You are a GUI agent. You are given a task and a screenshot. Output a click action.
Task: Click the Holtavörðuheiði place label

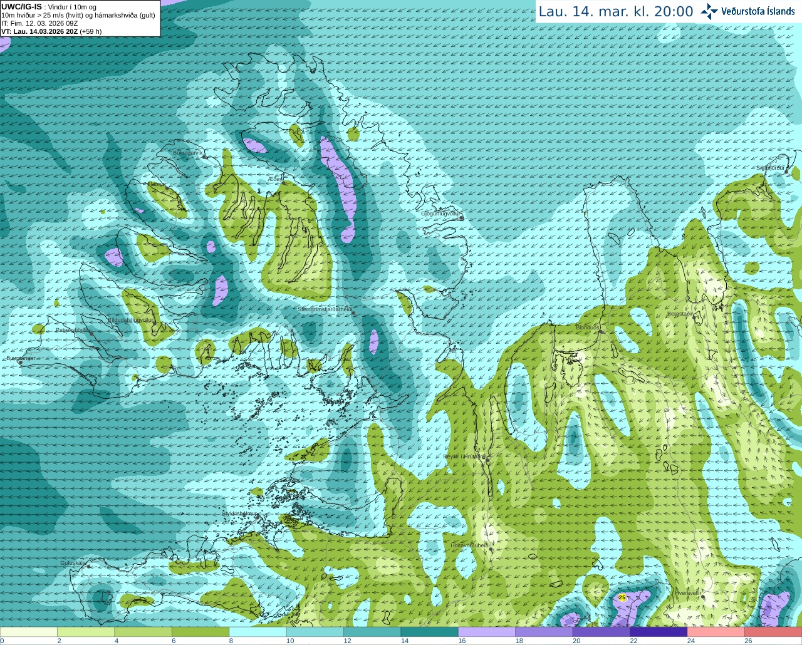click(470, 545)
